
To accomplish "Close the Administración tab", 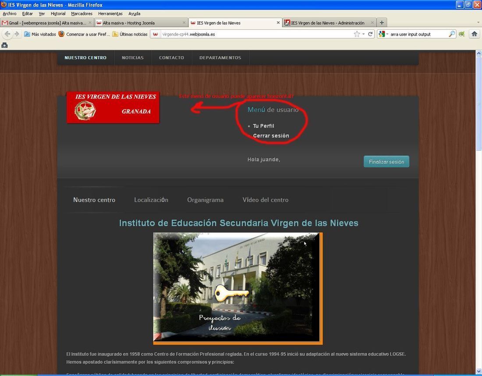I will (x=372, y=23).
